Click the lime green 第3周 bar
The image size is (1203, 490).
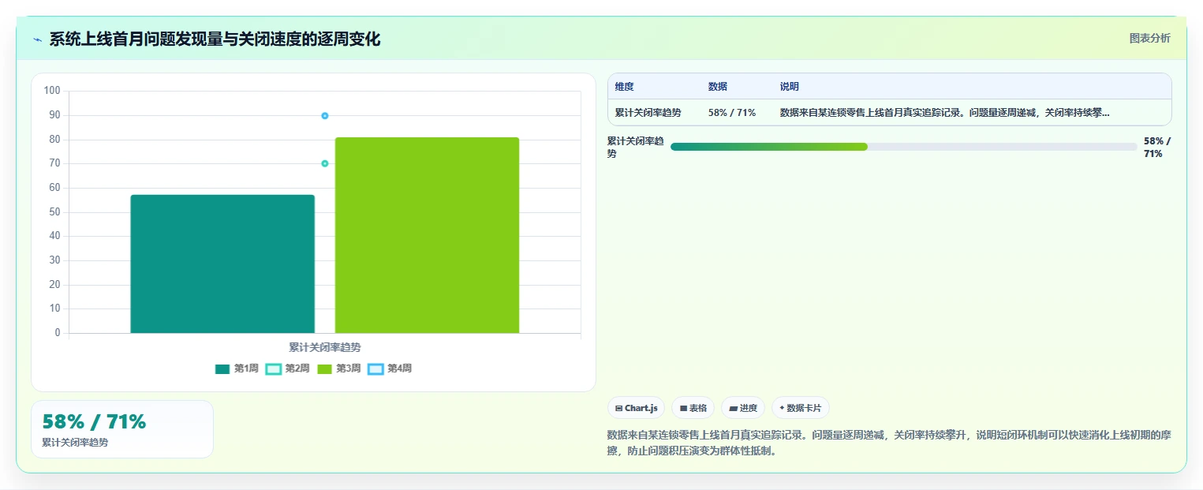427,235
